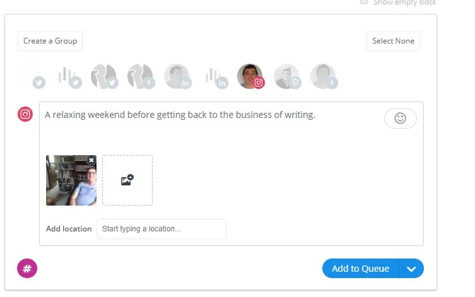Deselect the active Instagram profile avatar
475x297 pixels.
coord(250,76)
